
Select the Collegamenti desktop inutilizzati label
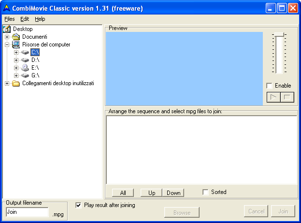coord(58,83)
